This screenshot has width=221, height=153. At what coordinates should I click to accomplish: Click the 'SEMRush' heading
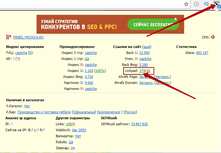[109, 118]
